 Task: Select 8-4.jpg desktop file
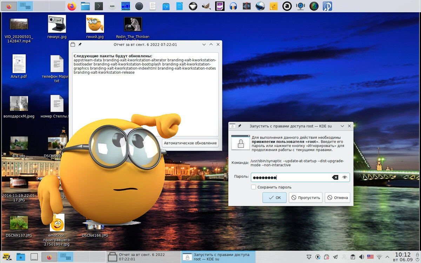[19, 147]
